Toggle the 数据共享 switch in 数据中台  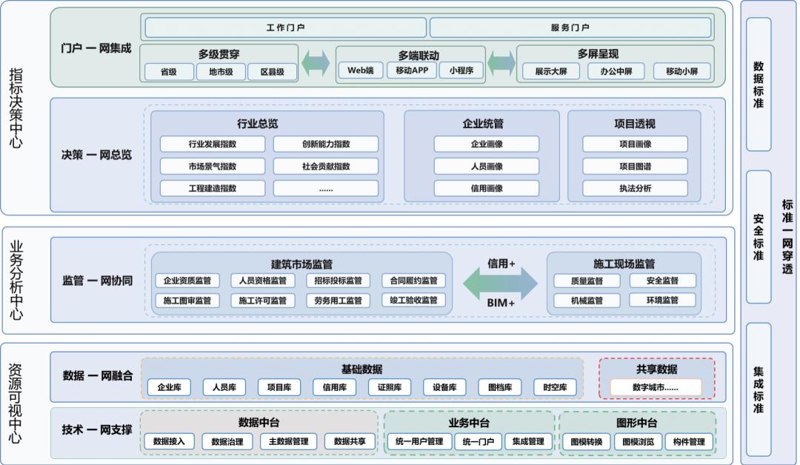(x=350, y=441)
